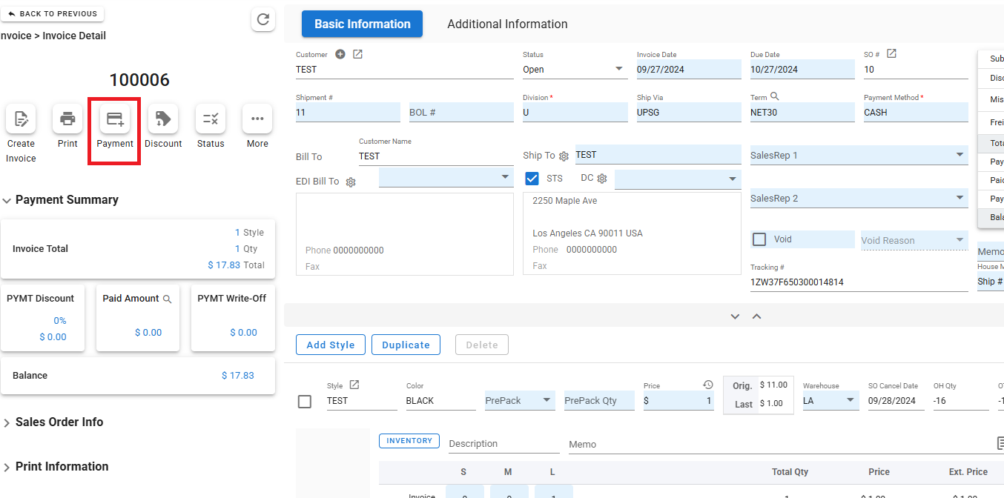Click the EDI Bill To gear icon
Screen dimensions: 1004x498
(351, 182)
